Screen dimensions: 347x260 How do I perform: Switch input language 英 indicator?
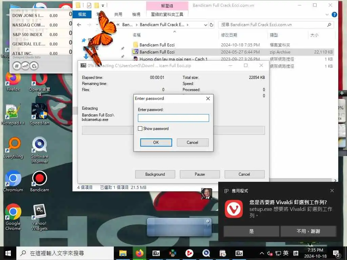point(286,253)
